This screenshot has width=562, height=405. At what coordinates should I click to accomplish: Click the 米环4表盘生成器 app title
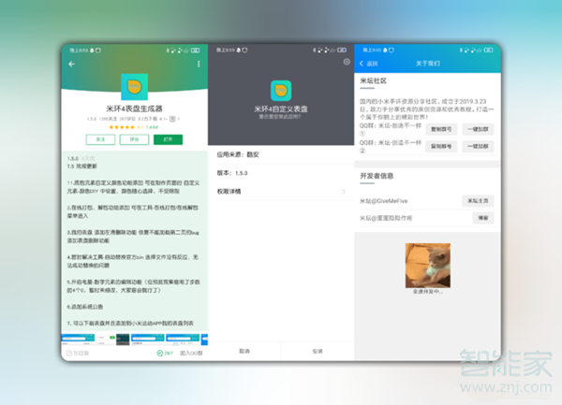134,108
